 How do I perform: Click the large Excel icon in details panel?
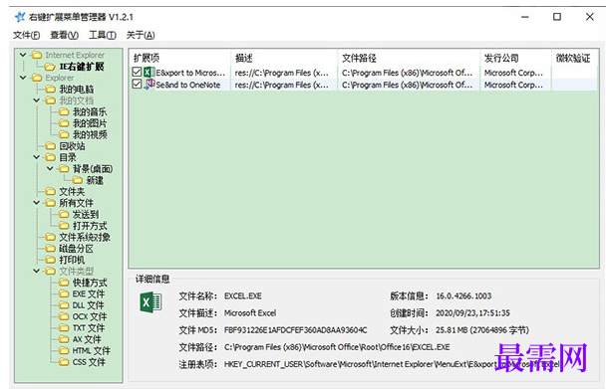point(151,302)
